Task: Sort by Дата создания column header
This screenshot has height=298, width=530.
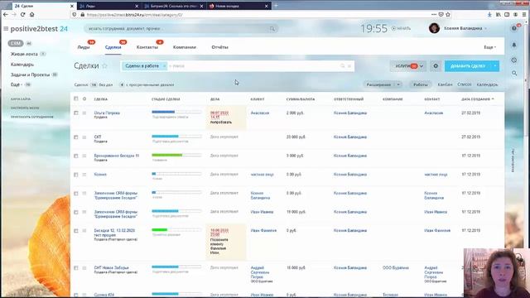Action: [x=477, y=99]
